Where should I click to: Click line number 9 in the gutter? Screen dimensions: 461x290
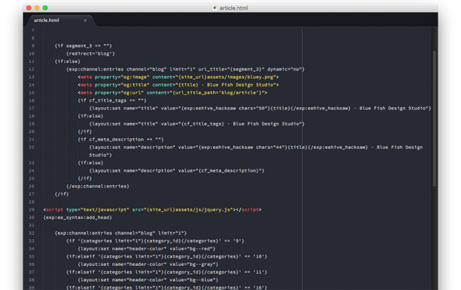(x=33, y=46)
